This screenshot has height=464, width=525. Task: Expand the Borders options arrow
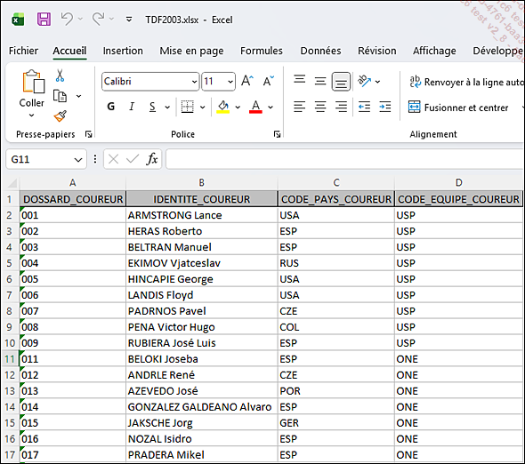click(203, 107)
